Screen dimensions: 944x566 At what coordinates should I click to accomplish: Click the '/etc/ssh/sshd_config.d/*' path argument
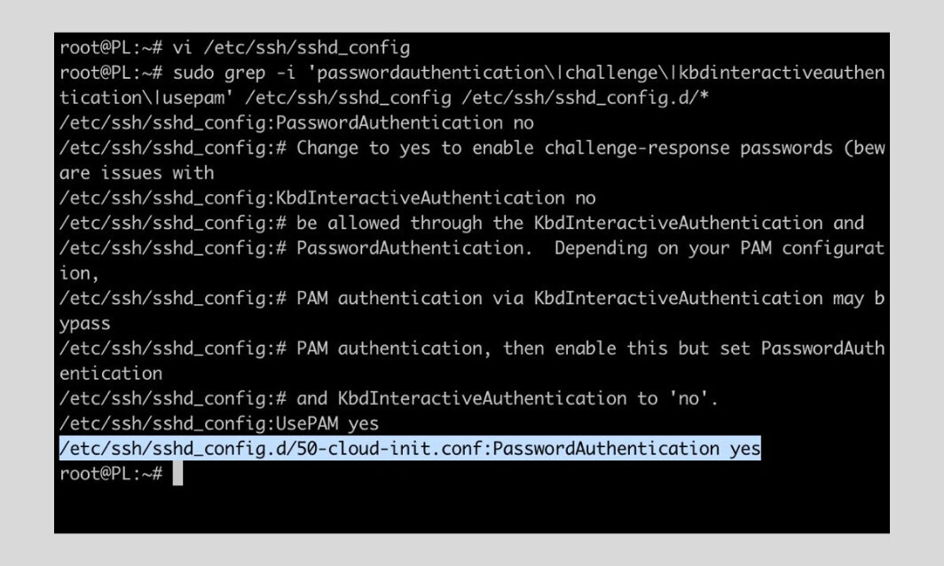pyautogui.click(x=586, y=98)
